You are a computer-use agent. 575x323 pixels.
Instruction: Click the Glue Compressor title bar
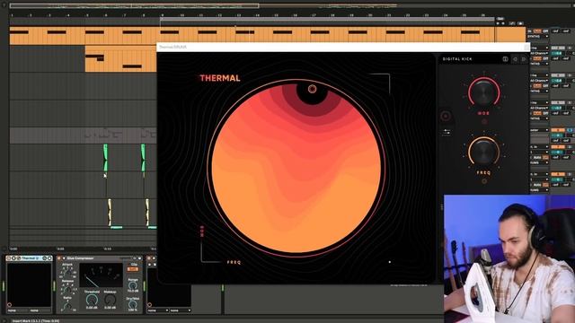coord(99,258)
